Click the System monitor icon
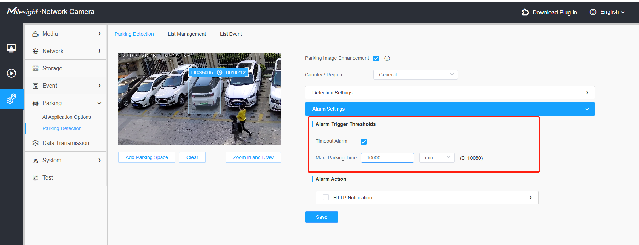Viewport: 639px width, 245px height. pyautogui.click(x=35, y=161)
